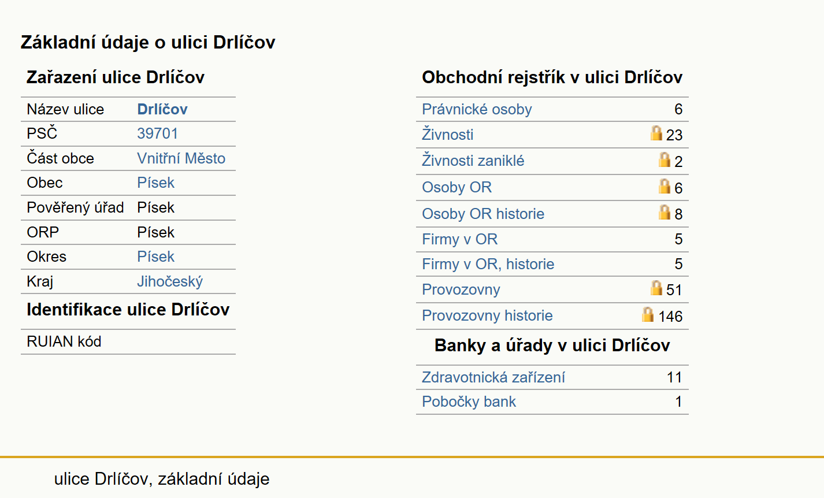Viewport: 824px width, 498px height.
Task: Open the Písek link in Obec row
Action: (x=155, y=183)
